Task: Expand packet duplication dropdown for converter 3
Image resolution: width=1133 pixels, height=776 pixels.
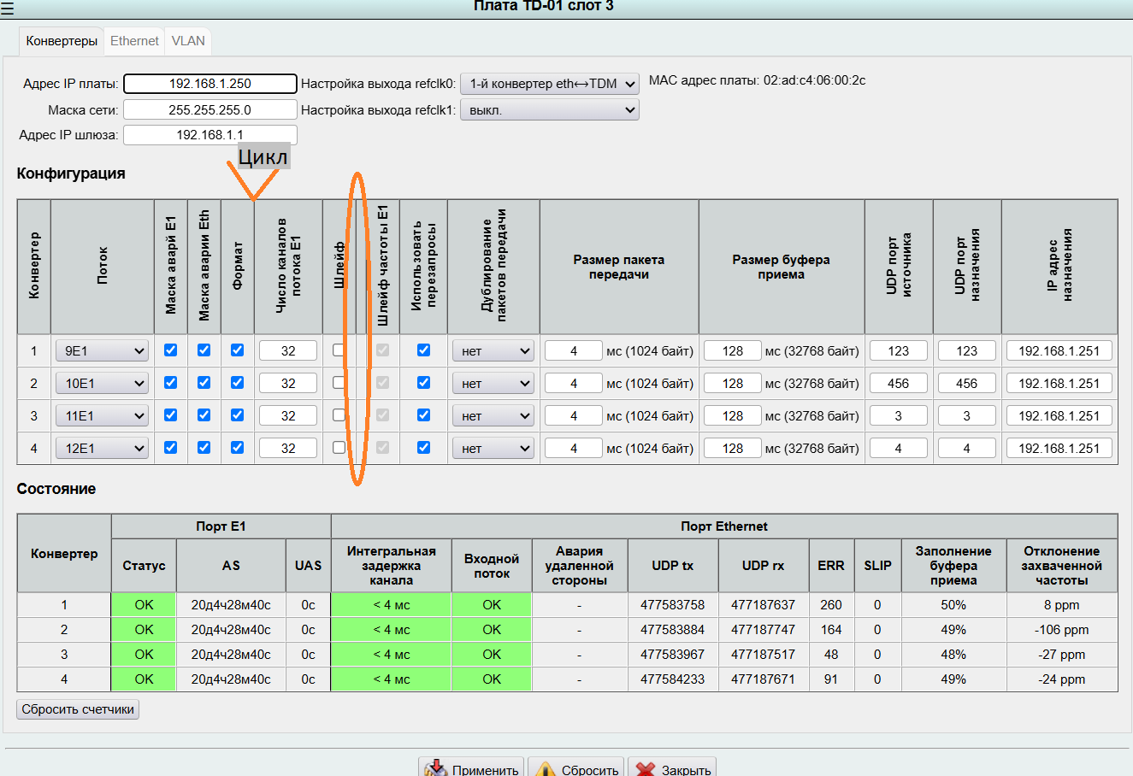Action: (493, 416)
